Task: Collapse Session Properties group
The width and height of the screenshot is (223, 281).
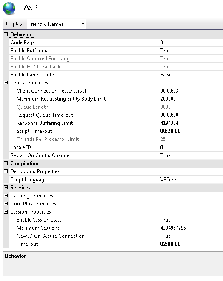Action: coord(6,212)
